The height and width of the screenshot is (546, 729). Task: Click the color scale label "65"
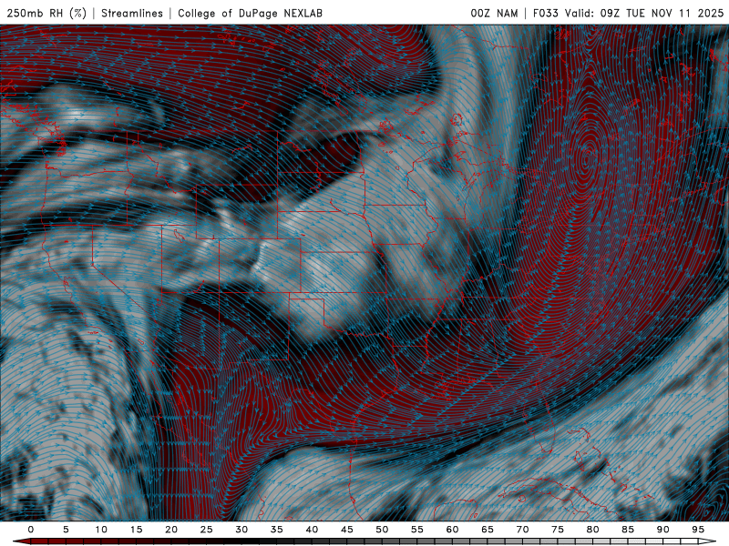[x=488, y=530]
